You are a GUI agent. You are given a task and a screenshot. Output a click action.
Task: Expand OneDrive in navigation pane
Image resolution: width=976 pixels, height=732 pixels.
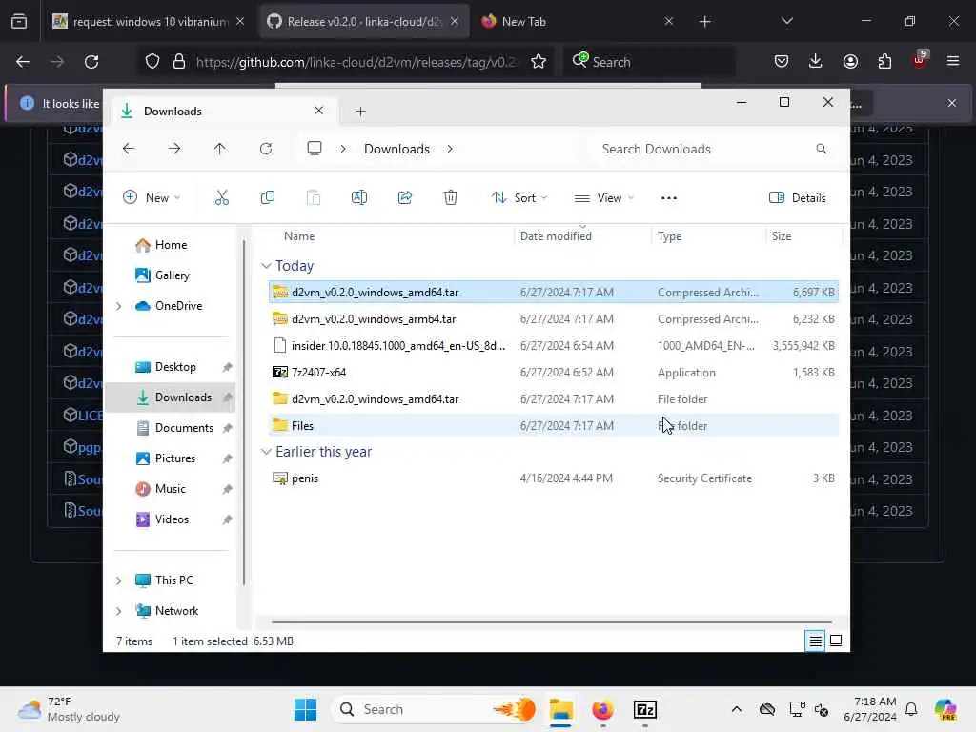pos(118,306)
